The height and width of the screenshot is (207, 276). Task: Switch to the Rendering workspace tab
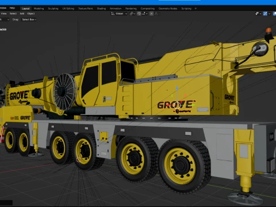coord(131,9)
